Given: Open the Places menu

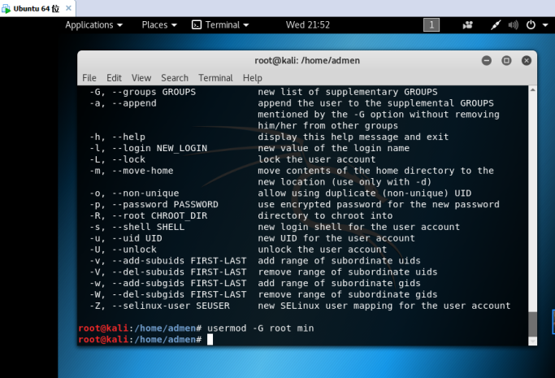Looking at the screenshot, I should point(159,24).
